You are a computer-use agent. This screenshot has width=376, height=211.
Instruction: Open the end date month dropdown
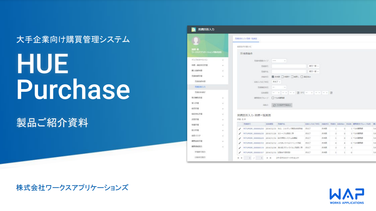(x=318, y=93)
